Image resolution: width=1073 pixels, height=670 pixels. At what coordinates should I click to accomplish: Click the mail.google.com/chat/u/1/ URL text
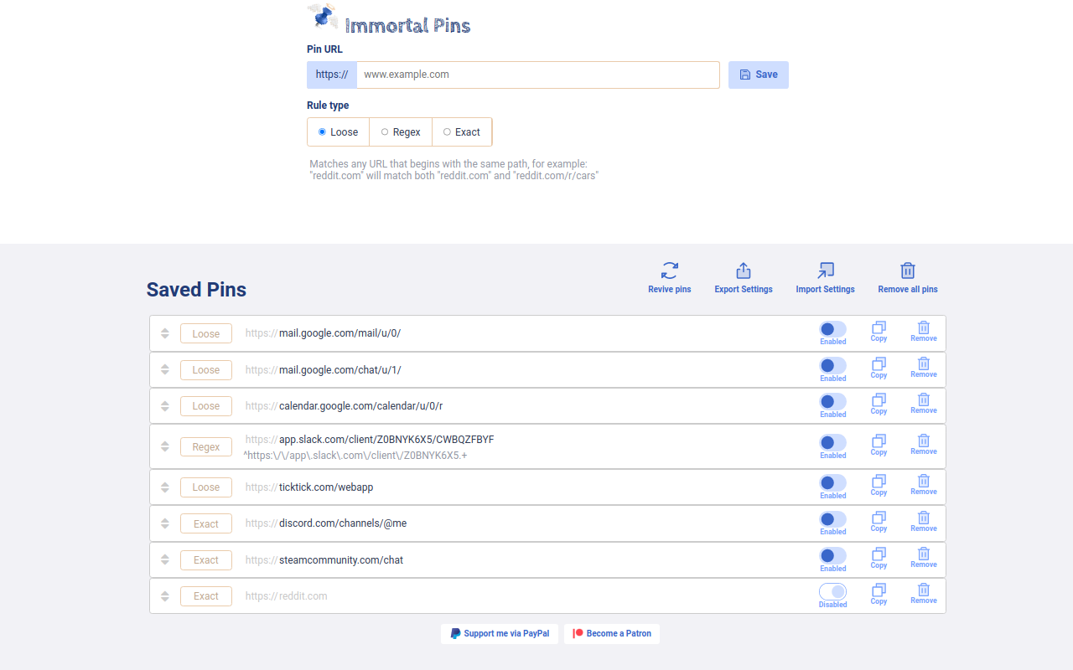pyautogui.click(x=340, y=370)
